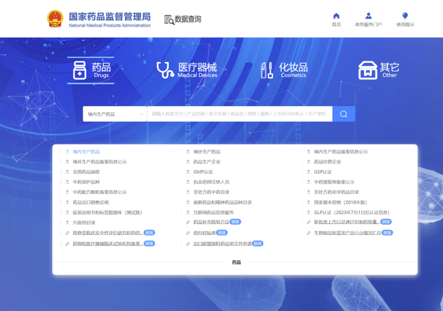
Task: Click the 使用提示 lightbulb icon
Action: (x=405, y=16)
